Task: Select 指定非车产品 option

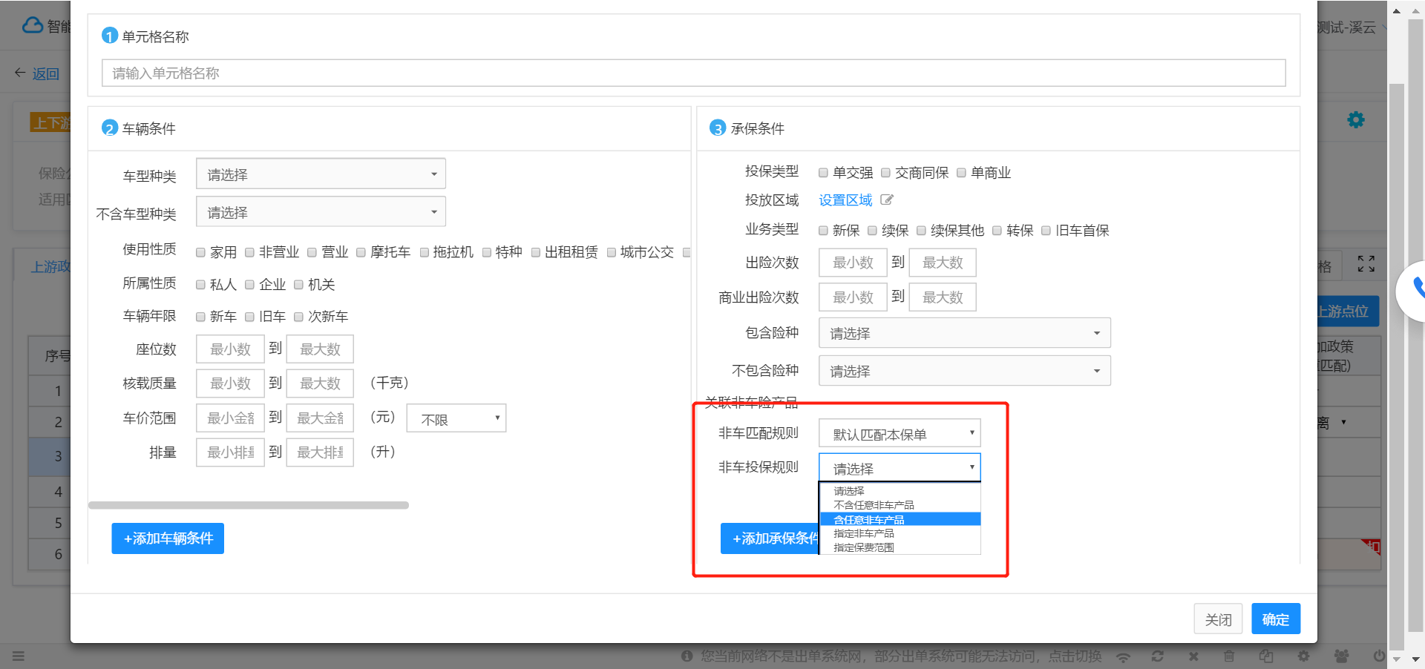Action: [x=900, y=533]
